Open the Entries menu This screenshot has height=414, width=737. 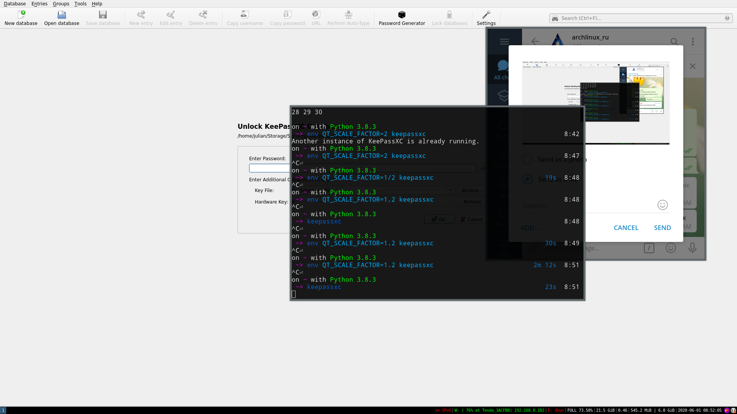tap(40, 3)
